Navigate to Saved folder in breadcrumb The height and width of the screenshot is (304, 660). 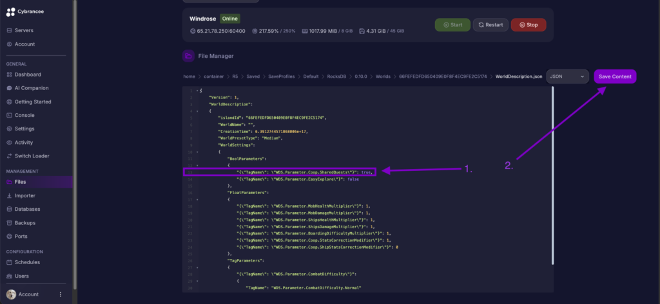(253, 76)
